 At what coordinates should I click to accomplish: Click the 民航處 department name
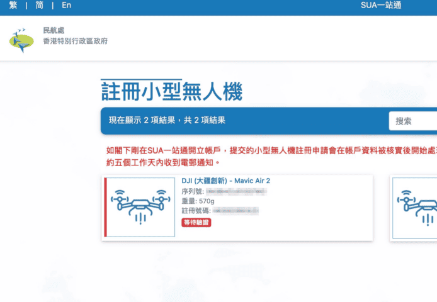54,30
